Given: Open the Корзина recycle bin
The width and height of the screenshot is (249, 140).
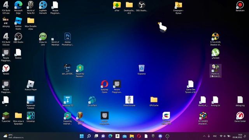Looking at the screenshot, I should point(142,70).
